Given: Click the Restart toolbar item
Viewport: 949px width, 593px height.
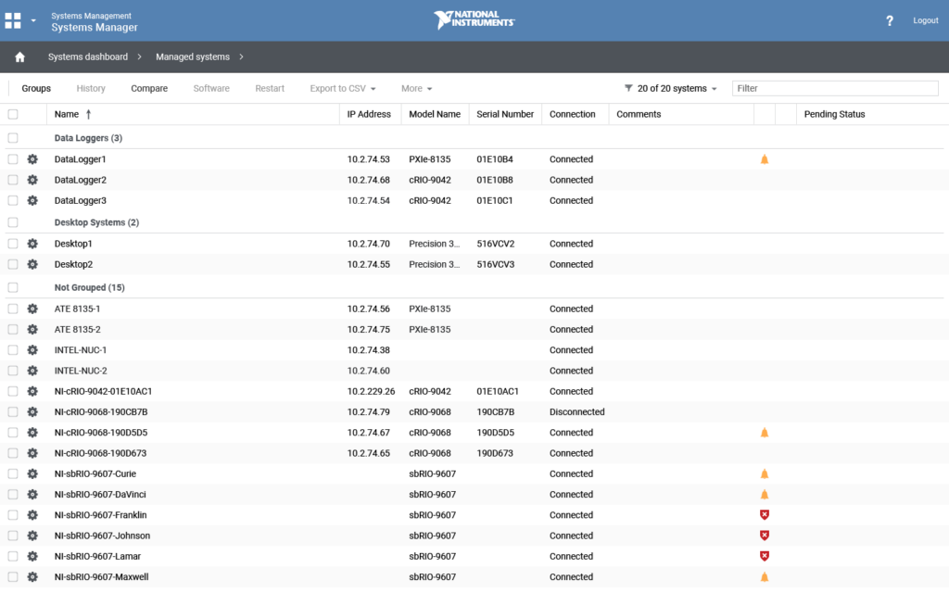Looking at the screenshot, I should [x=270, y=88].
